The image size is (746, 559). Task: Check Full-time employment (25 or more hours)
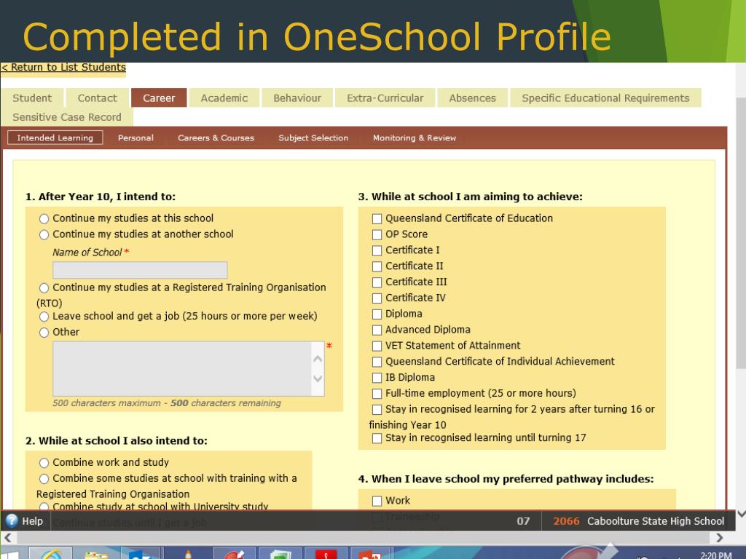coord(377,394)
